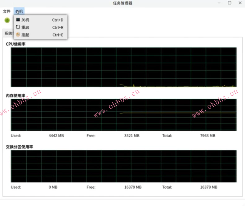Click the swap partition usage graph
This screenshot has height=206, width=245.
point(124,166)
